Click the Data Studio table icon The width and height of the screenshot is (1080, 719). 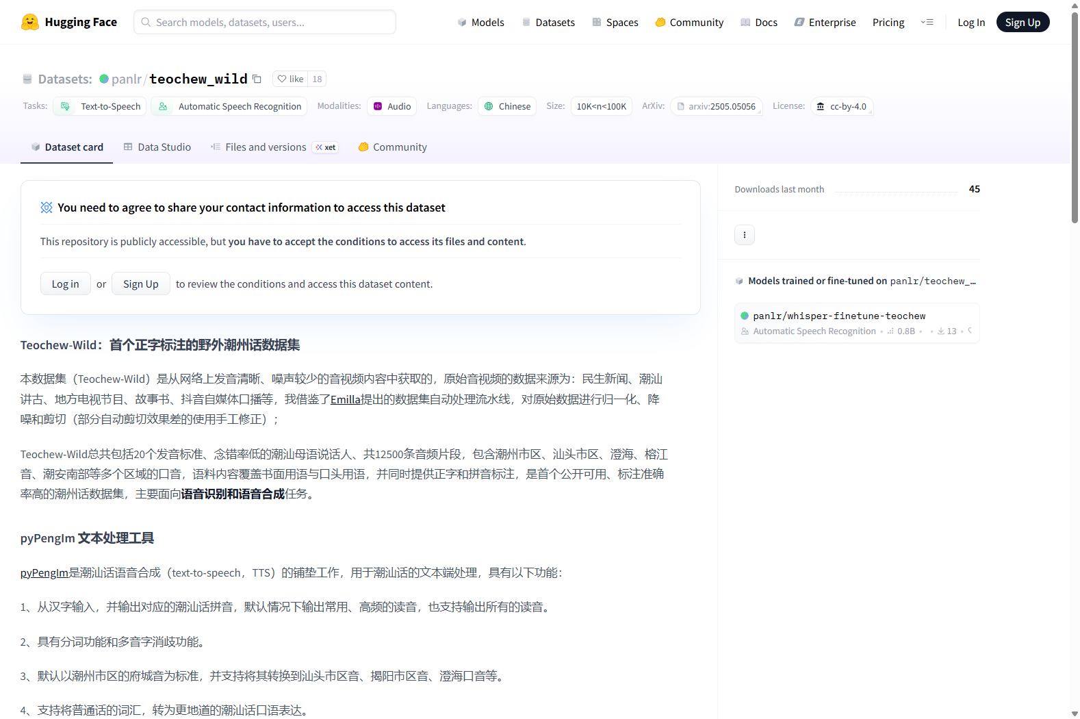click(128, 147)
